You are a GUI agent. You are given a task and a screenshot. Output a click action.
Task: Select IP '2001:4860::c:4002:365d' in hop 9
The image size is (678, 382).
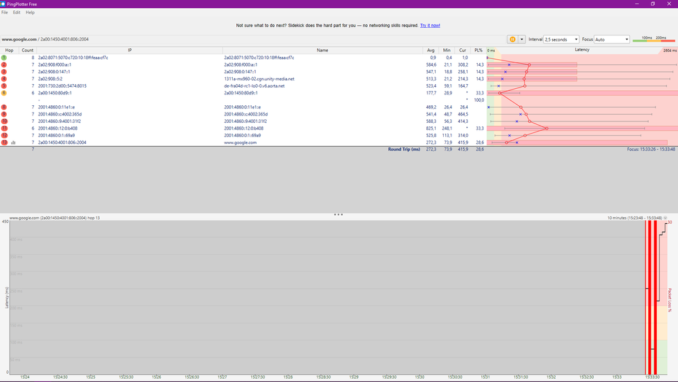[60, 114]
